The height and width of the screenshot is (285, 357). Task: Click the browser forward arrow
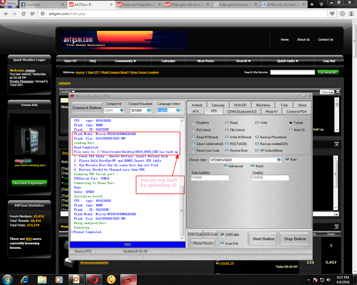pos(14,14)
